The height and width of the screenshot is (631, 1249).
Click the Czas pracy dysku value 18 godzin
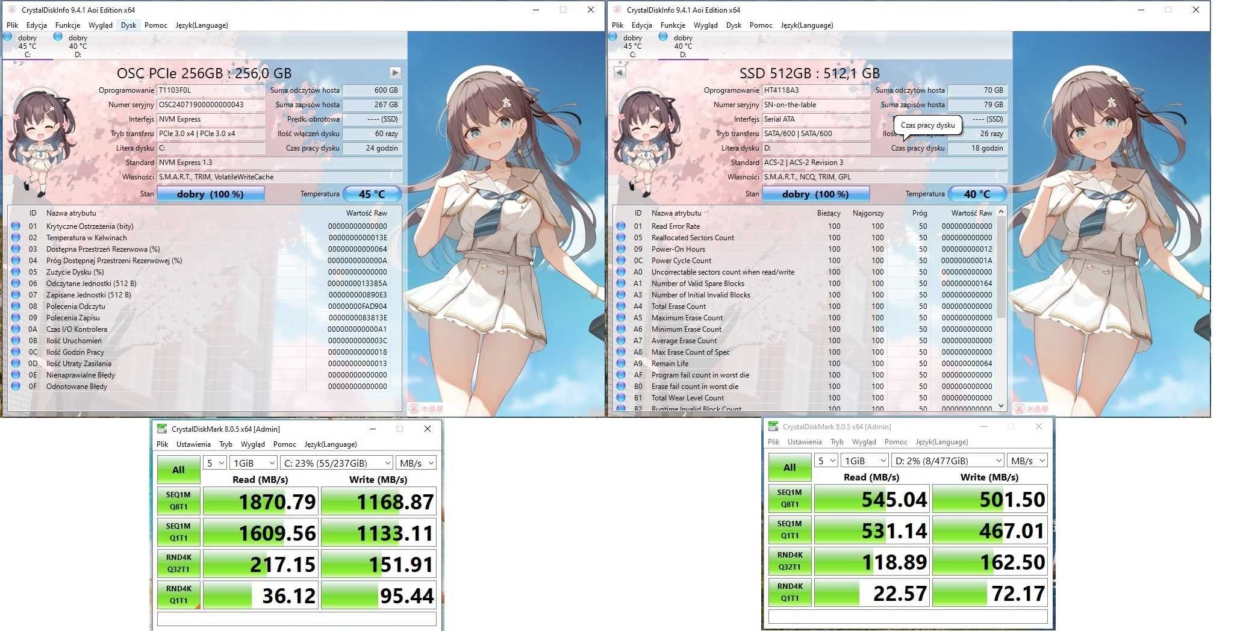pyautogui.click(x=976, y=148)
